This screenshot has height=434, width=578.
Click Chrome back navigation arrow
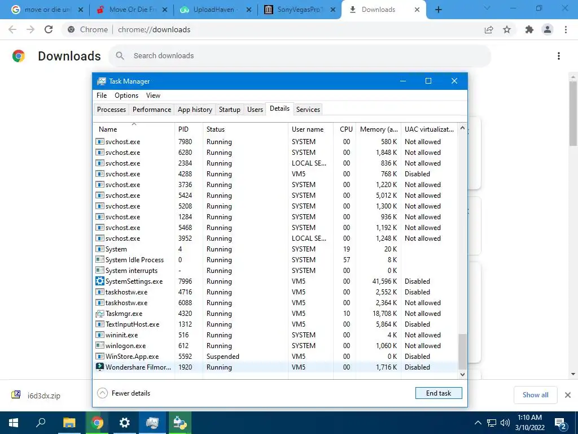click(12, 29)
